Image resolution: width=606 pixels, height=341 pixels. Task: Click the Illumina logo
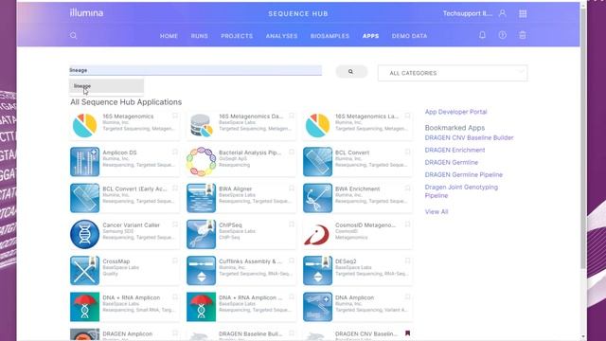[x=86, y=12]
